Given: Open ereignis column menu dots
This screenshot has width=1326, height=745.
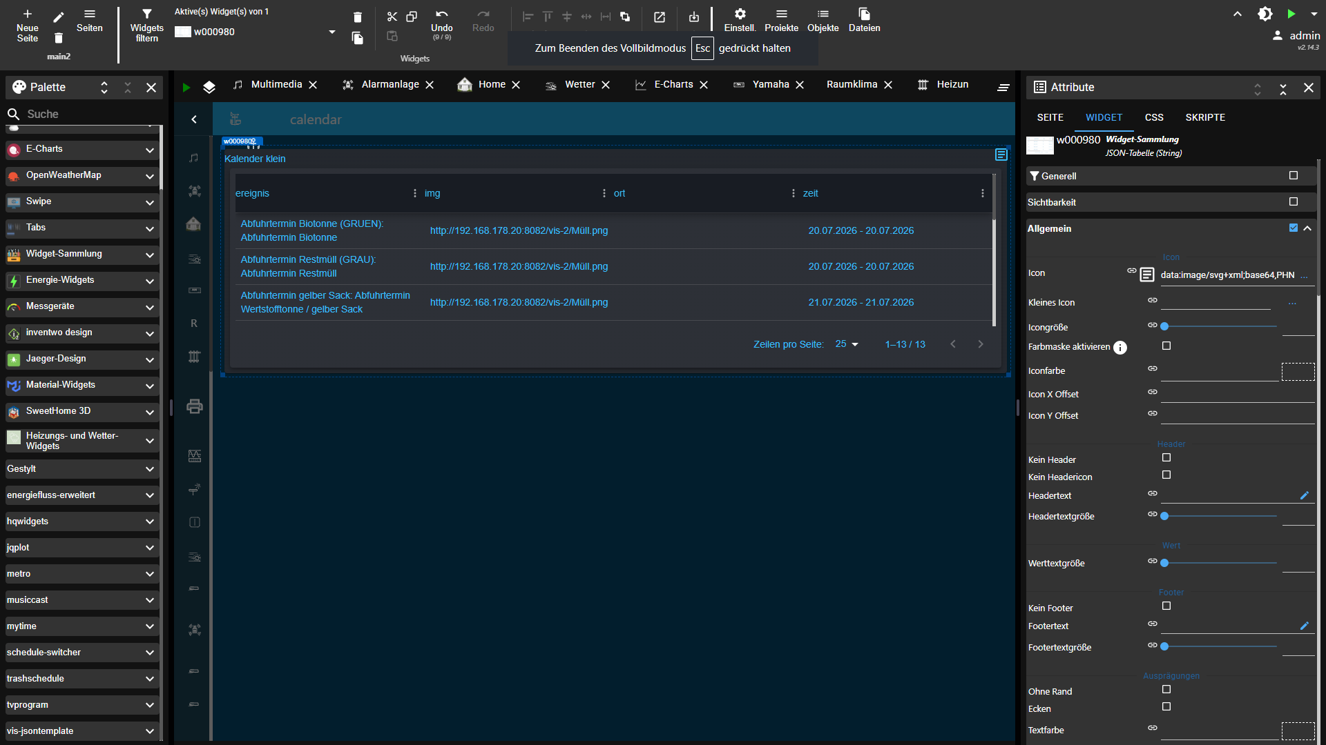Looking at the screenshot, I should tap(414, 193).
